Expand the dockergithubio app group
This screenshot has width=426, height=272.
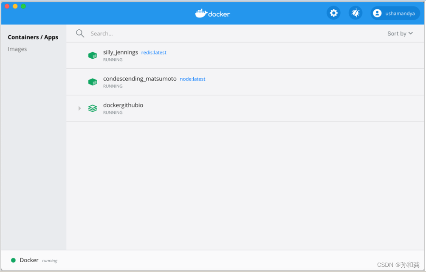point(79,108)
